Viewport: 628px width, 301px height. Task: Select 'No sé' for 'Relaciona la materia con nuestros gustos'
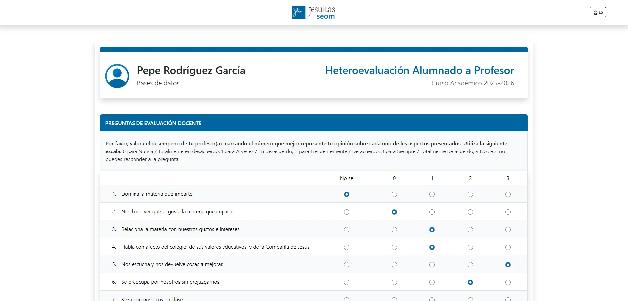(347, 230)
